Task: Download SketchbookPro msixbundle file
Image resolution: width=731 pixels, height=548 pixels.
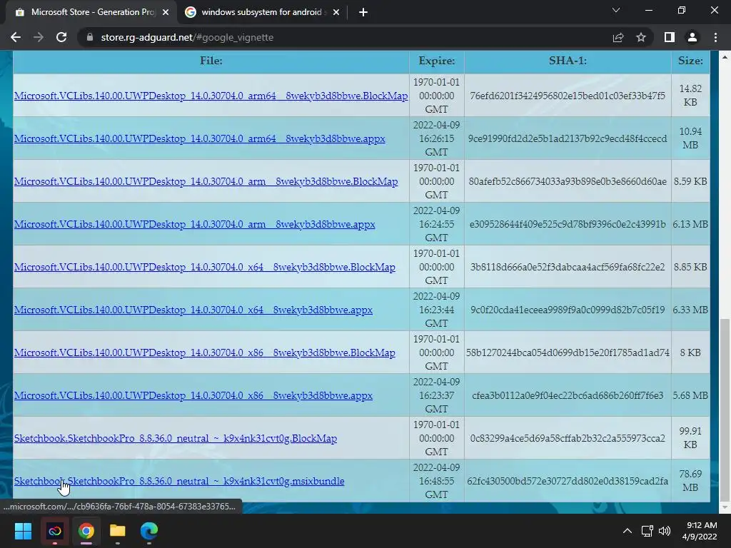Action: [179, 482]
